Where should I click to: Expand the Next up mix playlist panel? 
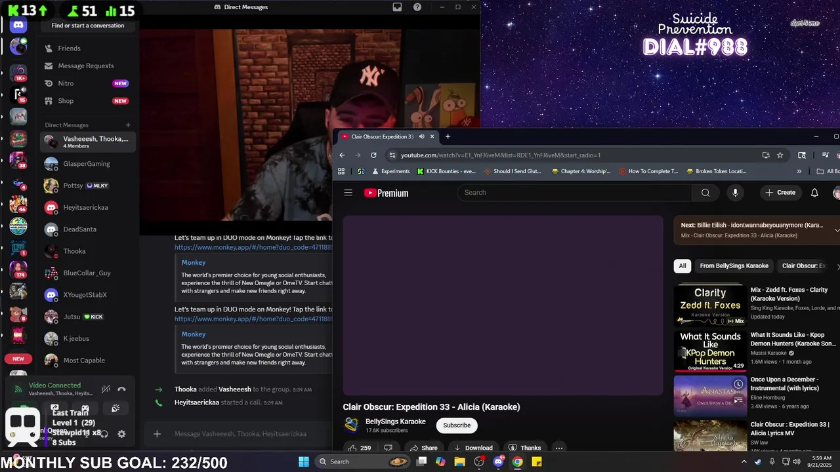pyautogui.click(x=837, y=230)
